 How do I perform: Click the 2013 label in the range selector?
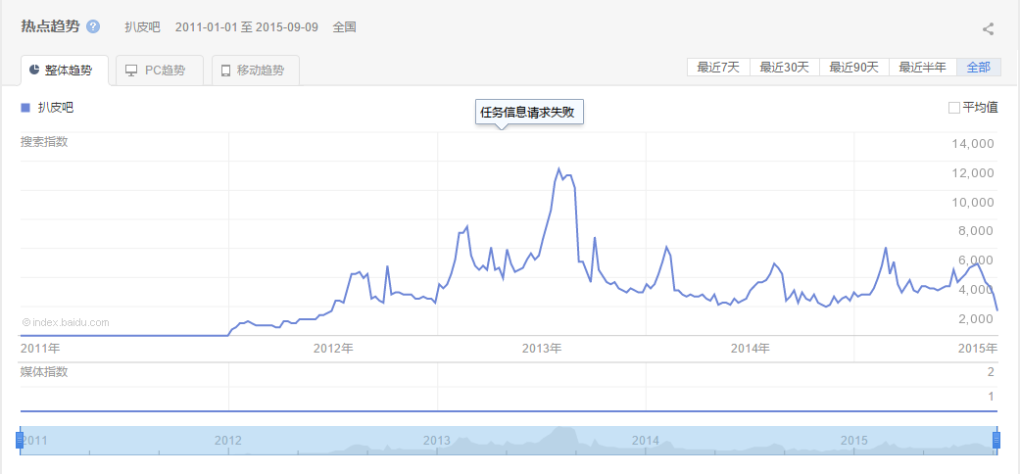coord(437,440)
